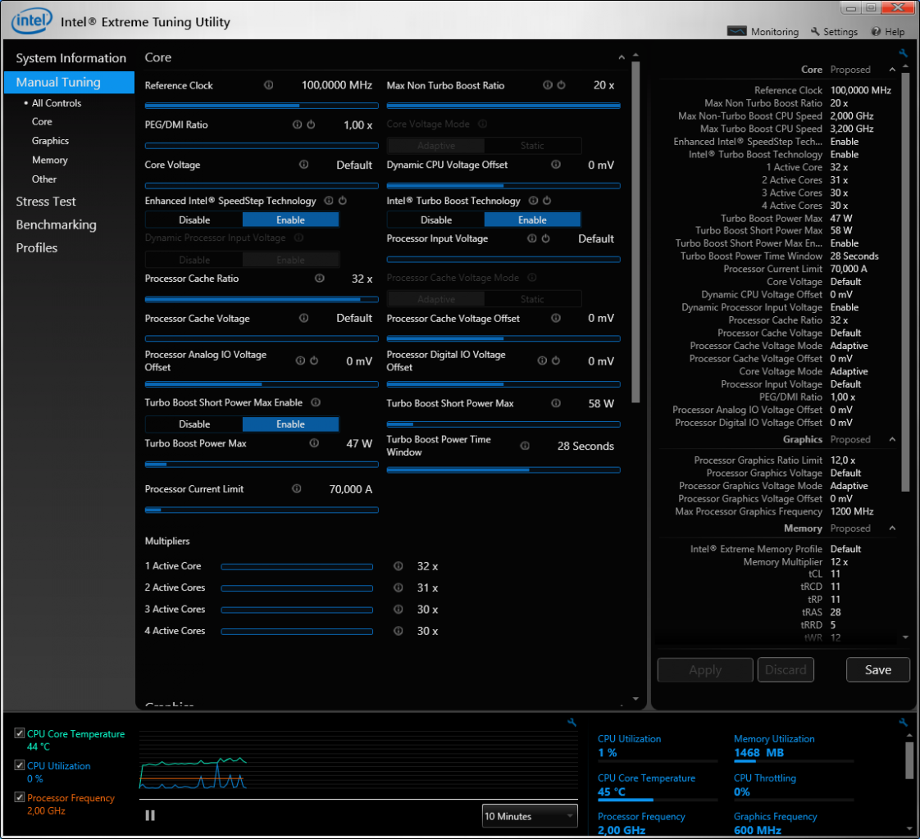This screenshot has height=839, width=920.
Task: Click the Memory Utilization 1468 MB readout
Action: (758, 753)
